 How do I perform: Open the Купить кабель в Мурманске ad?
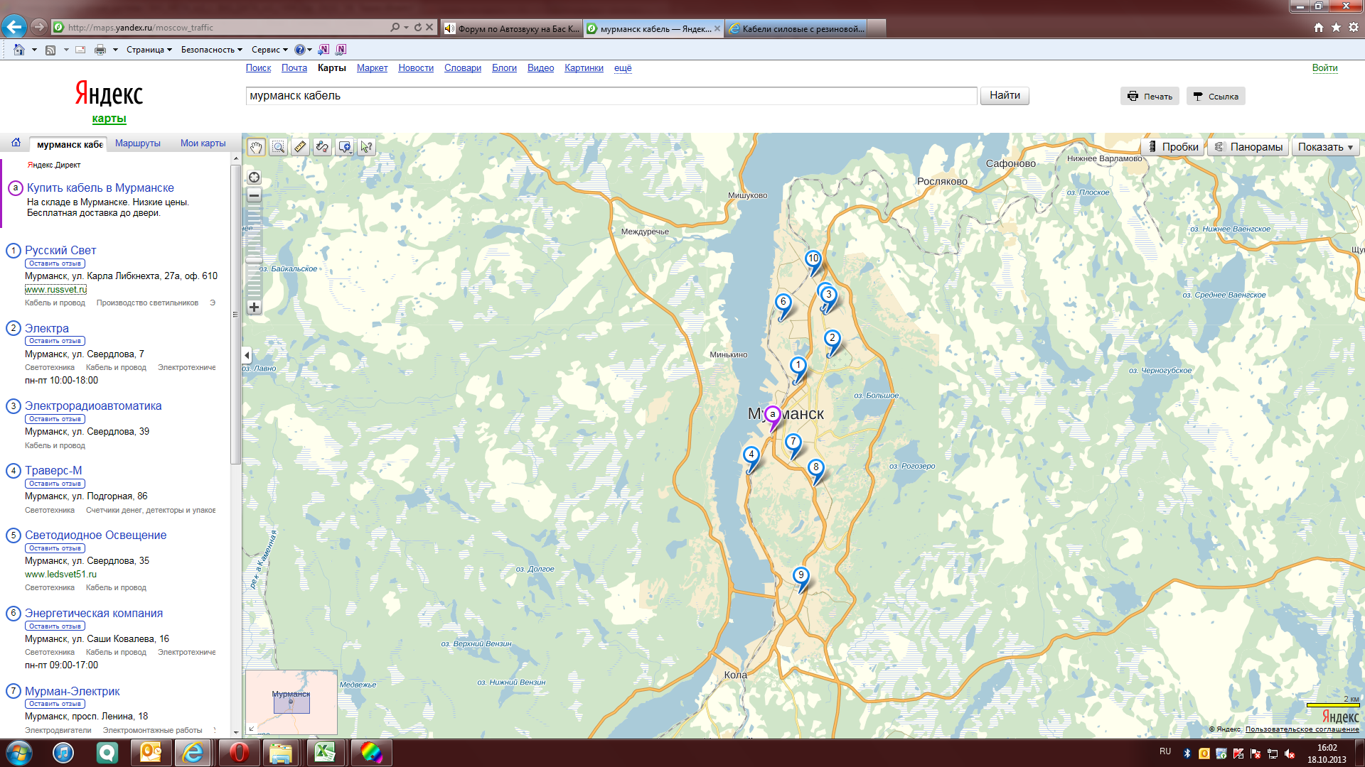[100, 187]
